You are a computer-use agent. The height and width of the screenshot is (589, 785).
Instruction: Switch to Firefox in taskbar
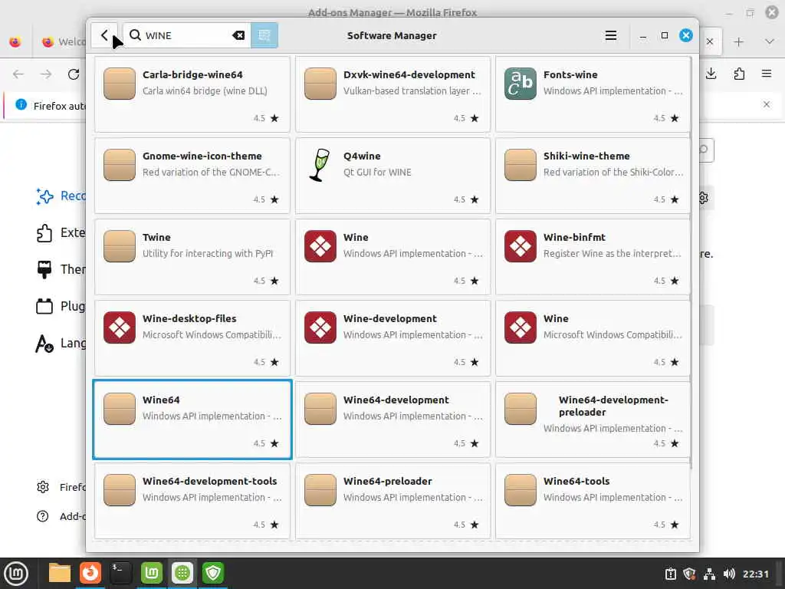tap(90, 573)
